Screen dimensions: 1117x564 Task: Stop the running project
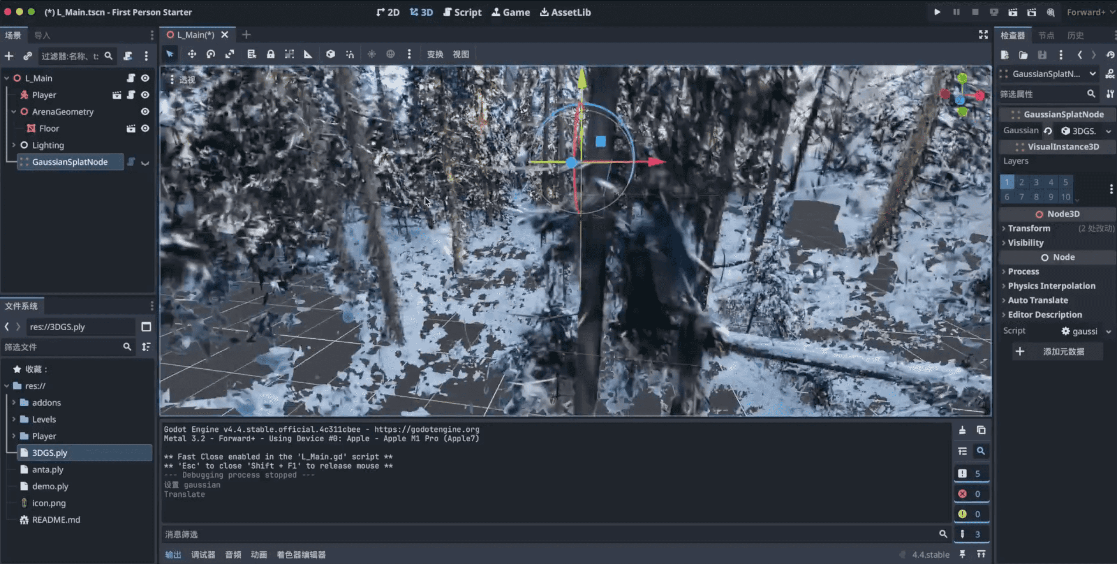[975, 12]
